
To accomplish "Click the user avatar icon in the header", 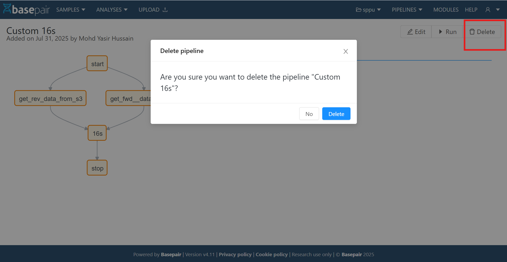I will tap(487, 9).
